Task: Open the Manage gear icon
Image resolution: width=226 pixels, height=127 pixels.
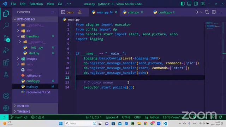Action: coord(6,108)
